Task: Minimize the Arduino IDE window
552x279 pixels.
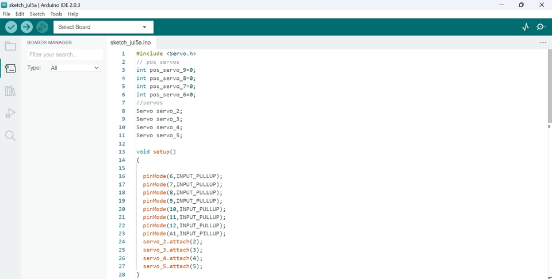Action: pyautogui.click(x=501, y=5)
